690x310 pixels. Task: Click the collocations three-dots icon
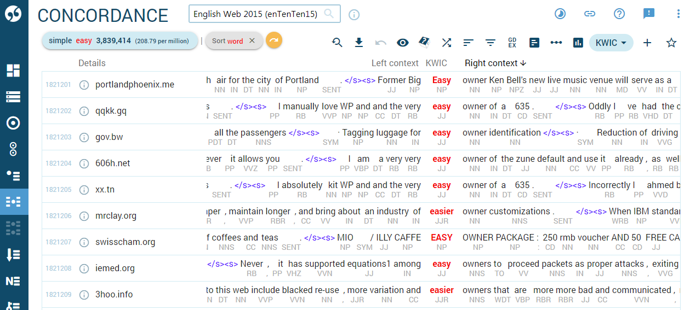pos(556,43)
